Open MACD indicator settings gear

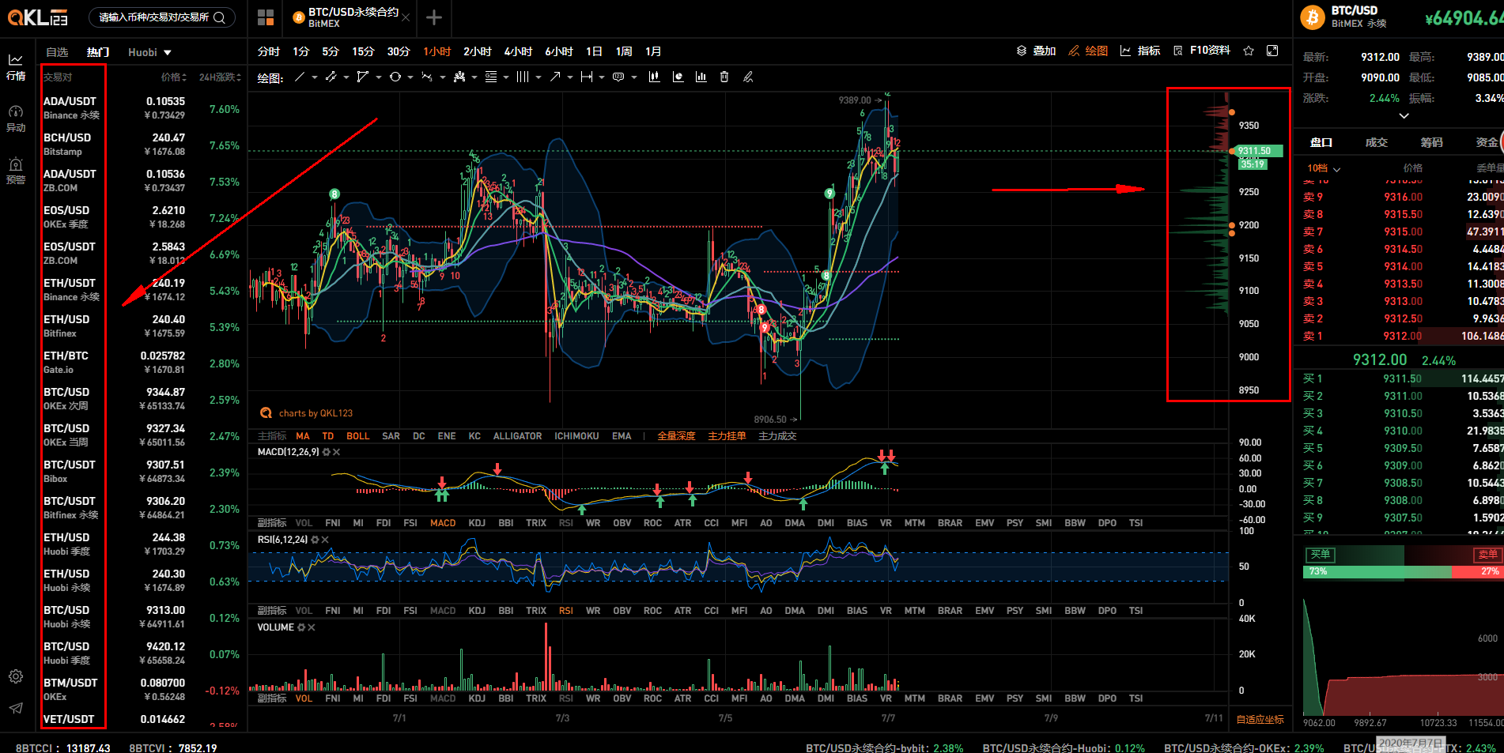(327, 452)
